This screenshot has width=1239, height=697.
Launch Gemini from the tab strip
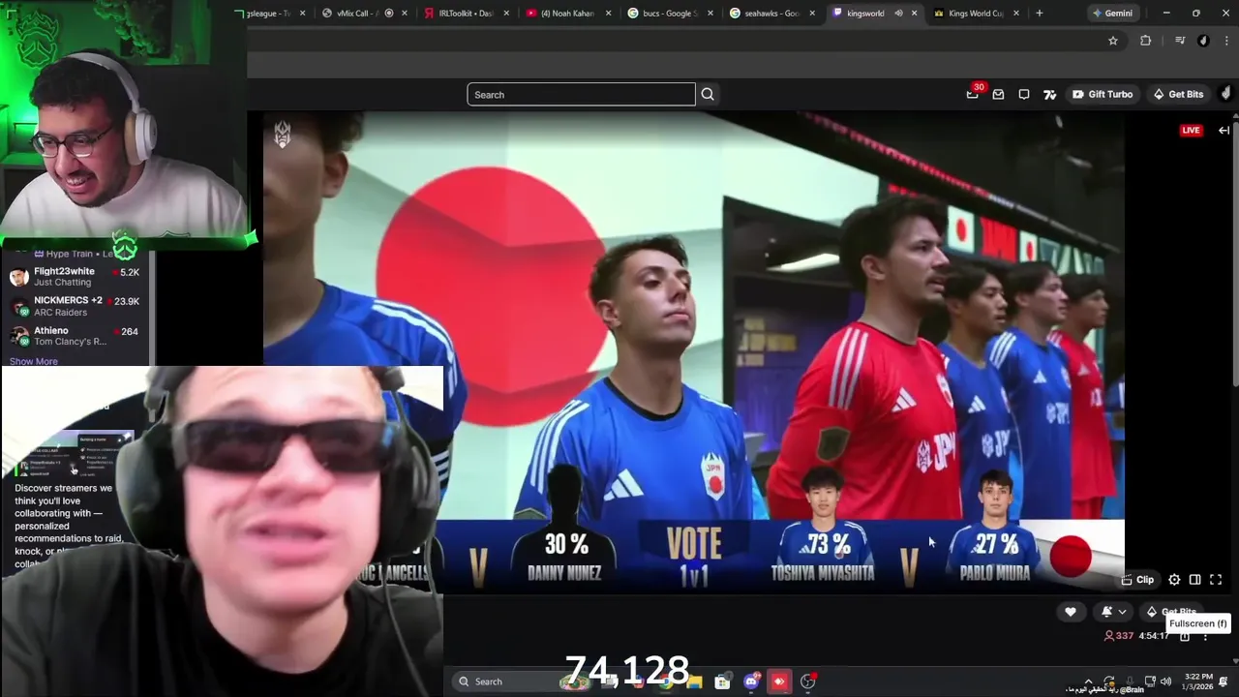[1112, 14]
